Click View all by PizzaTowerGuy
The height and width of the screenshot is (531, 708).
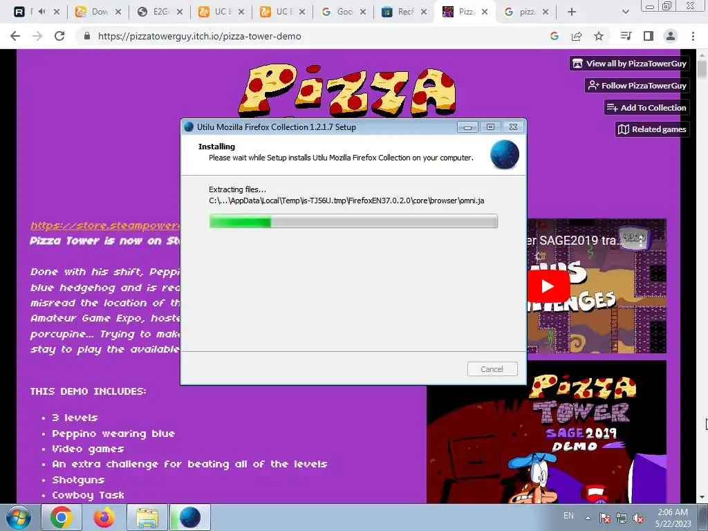tap(629, 64)
